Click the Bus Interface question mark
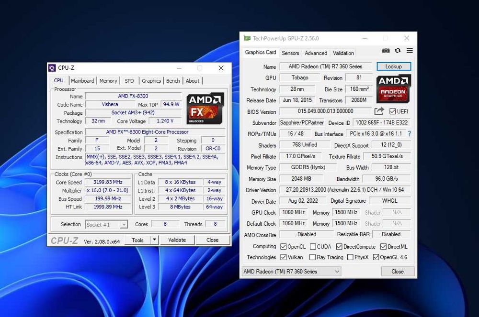Screen dimensions: 479x317 410,133
